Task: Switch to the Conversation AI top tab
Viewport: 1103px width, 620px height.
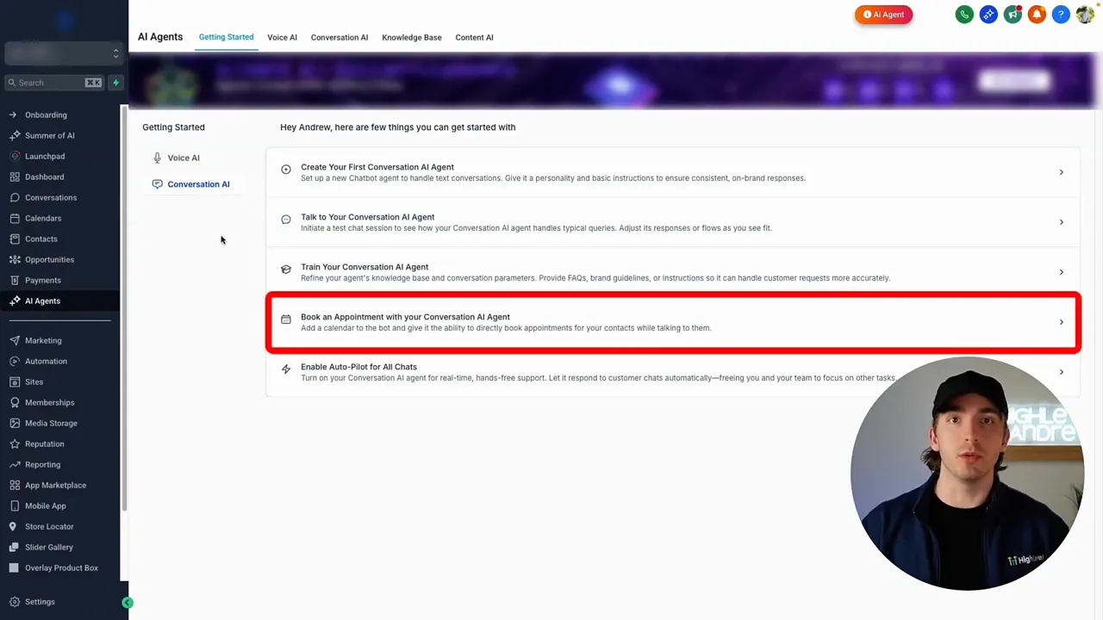Action: coord(340,37)
